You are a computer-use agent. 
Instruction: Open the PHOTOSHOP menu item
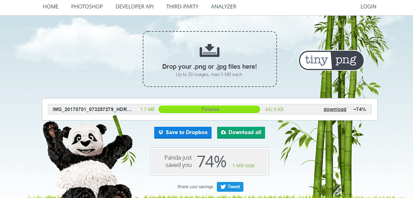tap(87, 7)
